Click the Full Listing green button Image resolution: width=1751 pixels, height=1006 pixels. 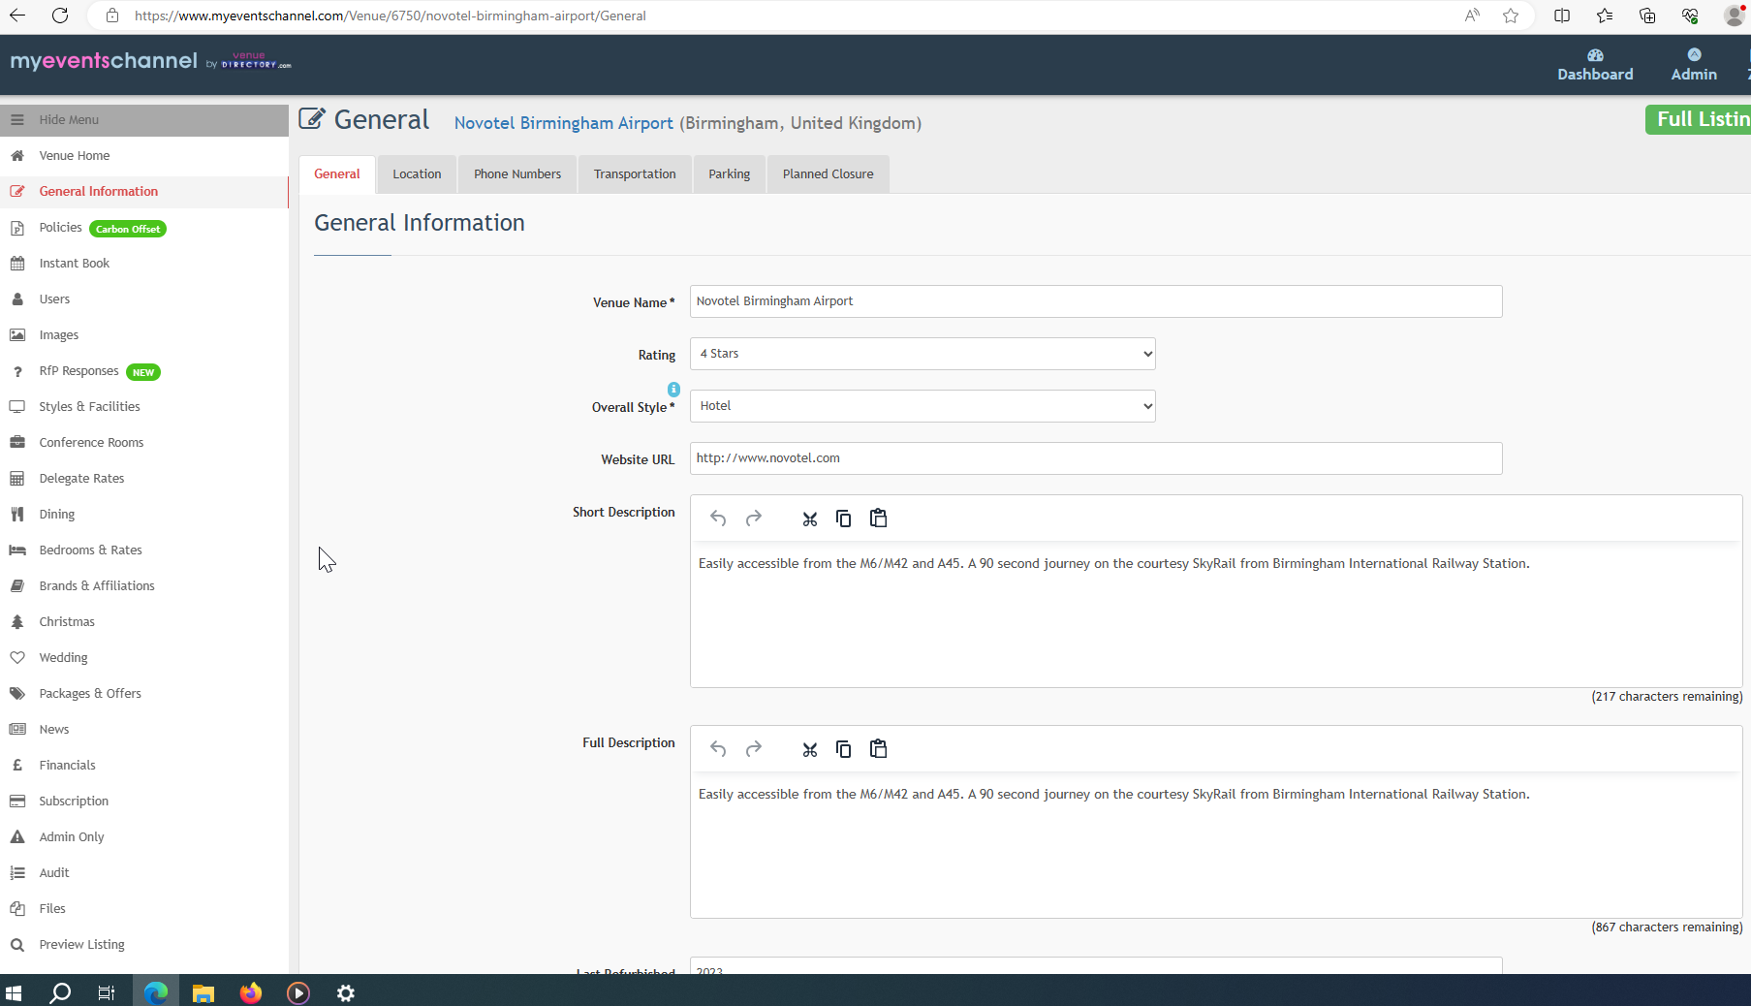[1699, 119]
